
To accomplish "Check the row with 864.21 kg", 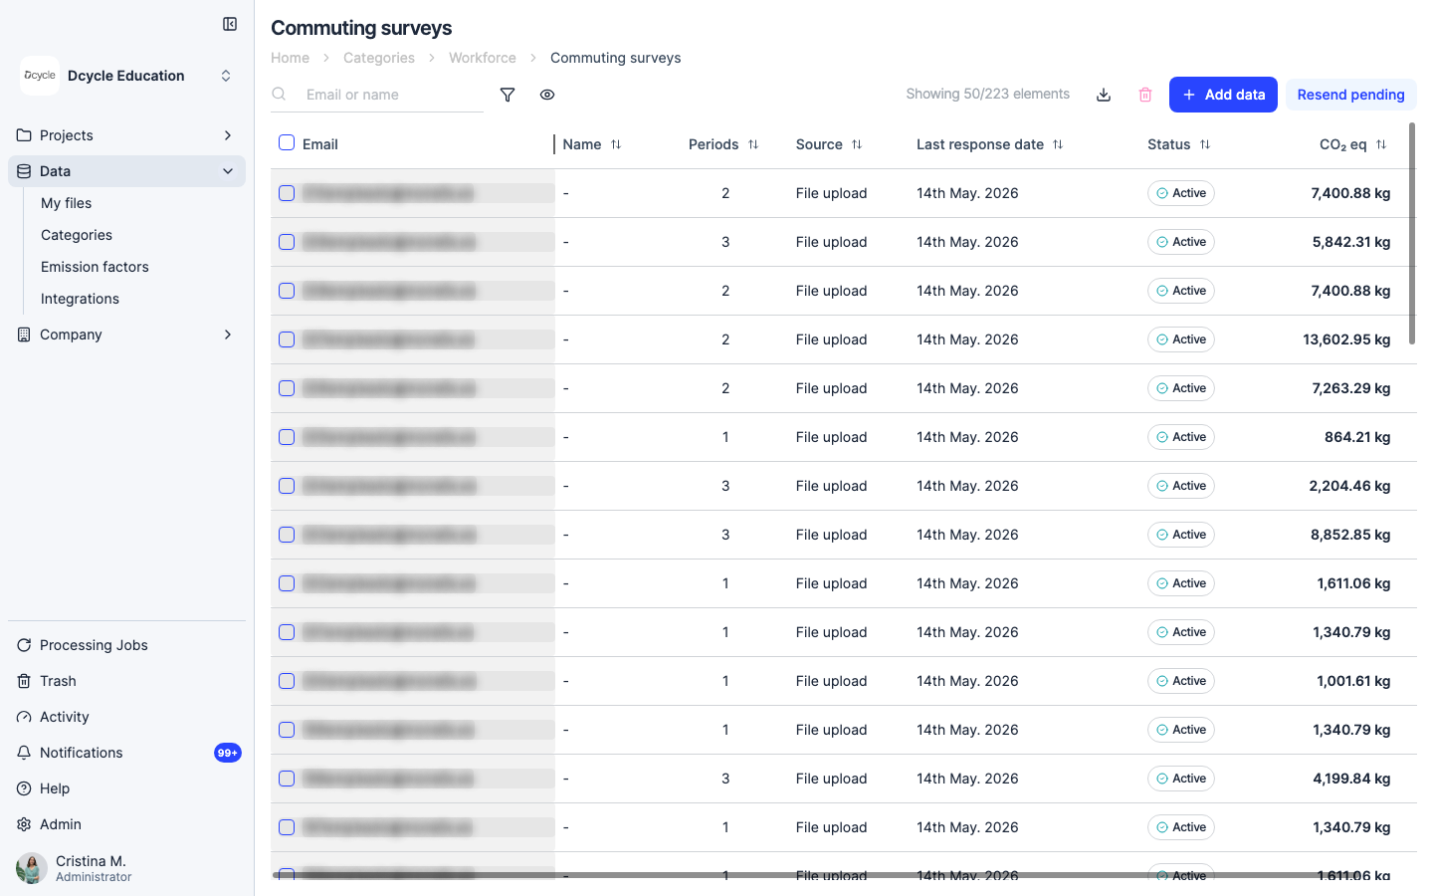I will coord(287,437).
